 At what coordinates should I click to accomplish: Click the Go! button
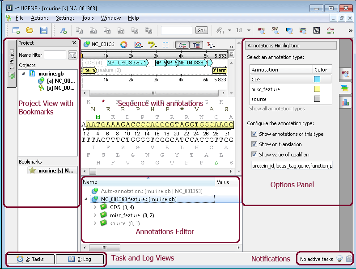(x=201, y=30)
